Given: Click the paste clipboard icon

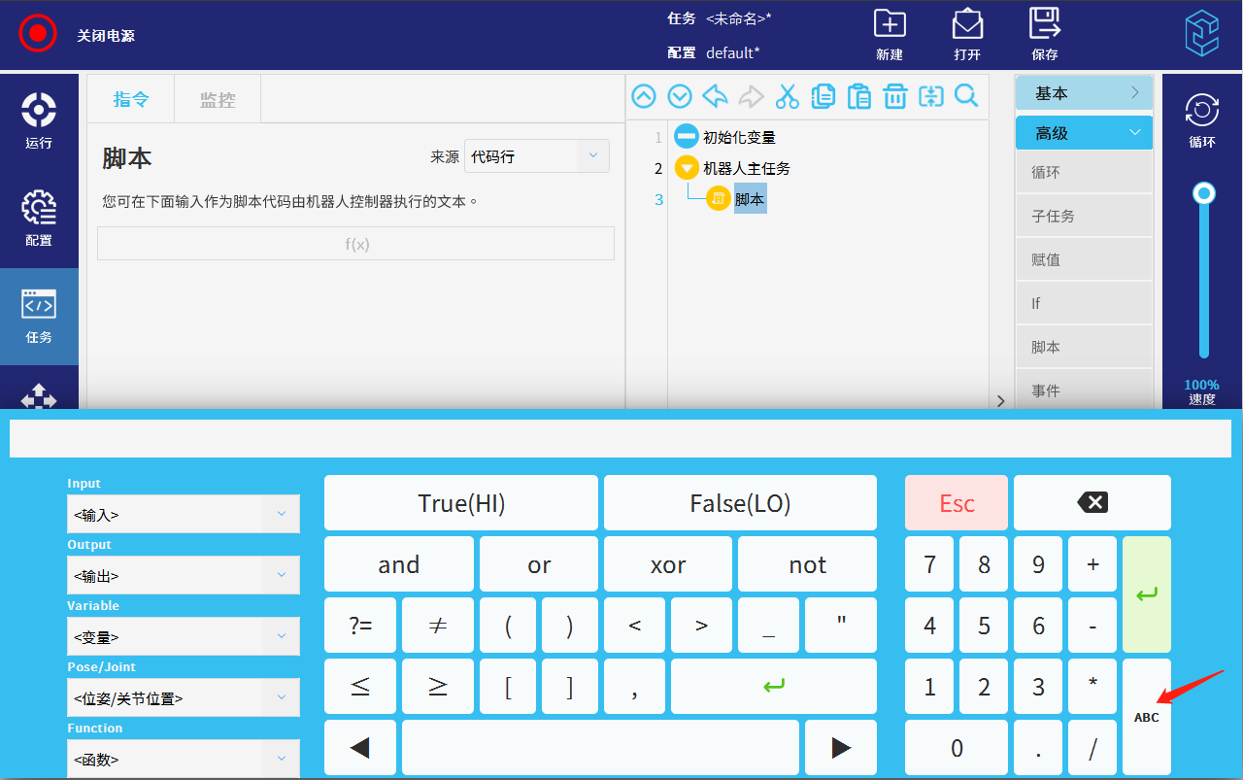Looking at the screenshot, I should pos(858,96).
